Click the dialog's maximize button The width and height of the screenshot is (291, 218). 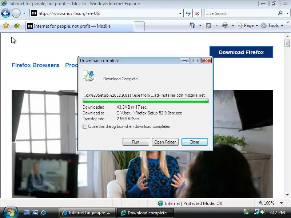tap(195, 61)
